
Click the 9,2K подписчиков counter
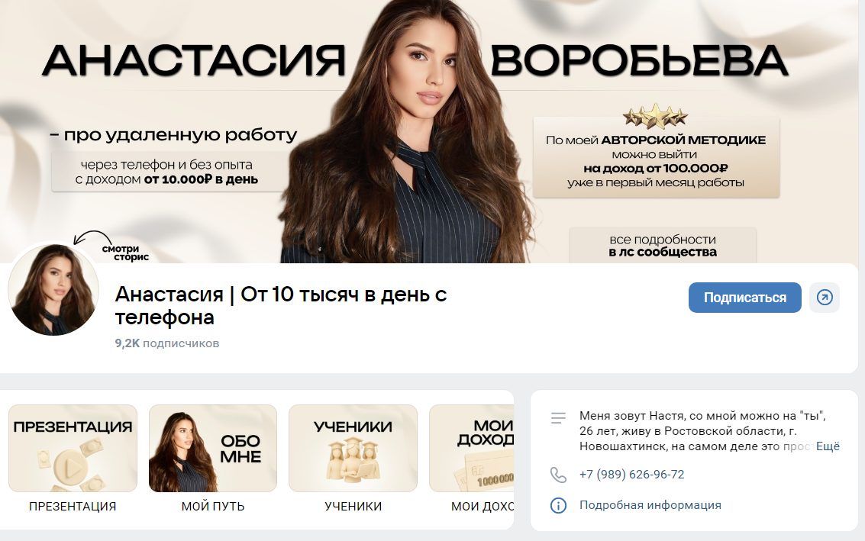pos(166,343)
